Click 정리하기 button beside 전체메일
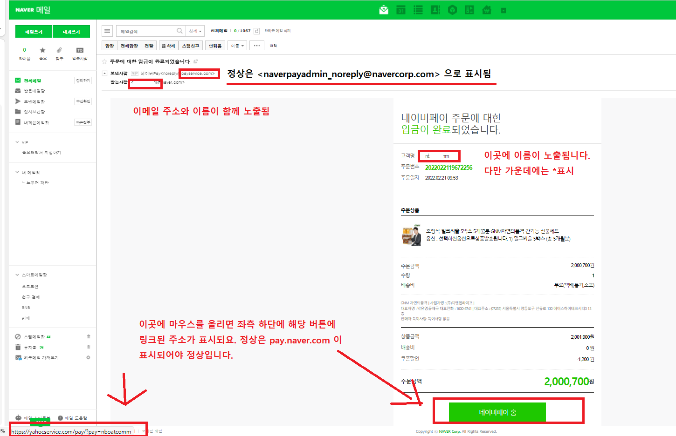The image size is (676, 436). pos(83,80)
